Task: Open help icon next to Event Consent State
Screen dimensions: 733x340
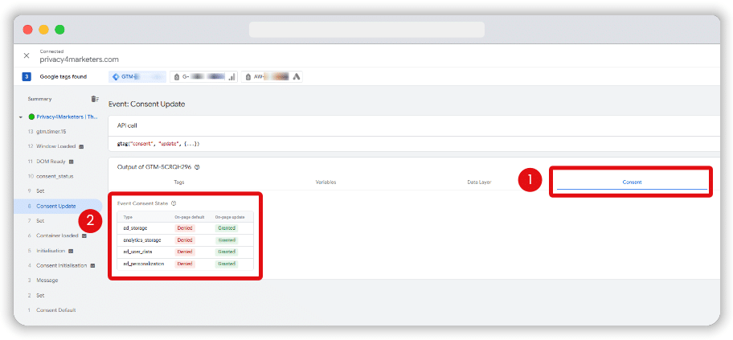Action: click(x=174, y=203)
